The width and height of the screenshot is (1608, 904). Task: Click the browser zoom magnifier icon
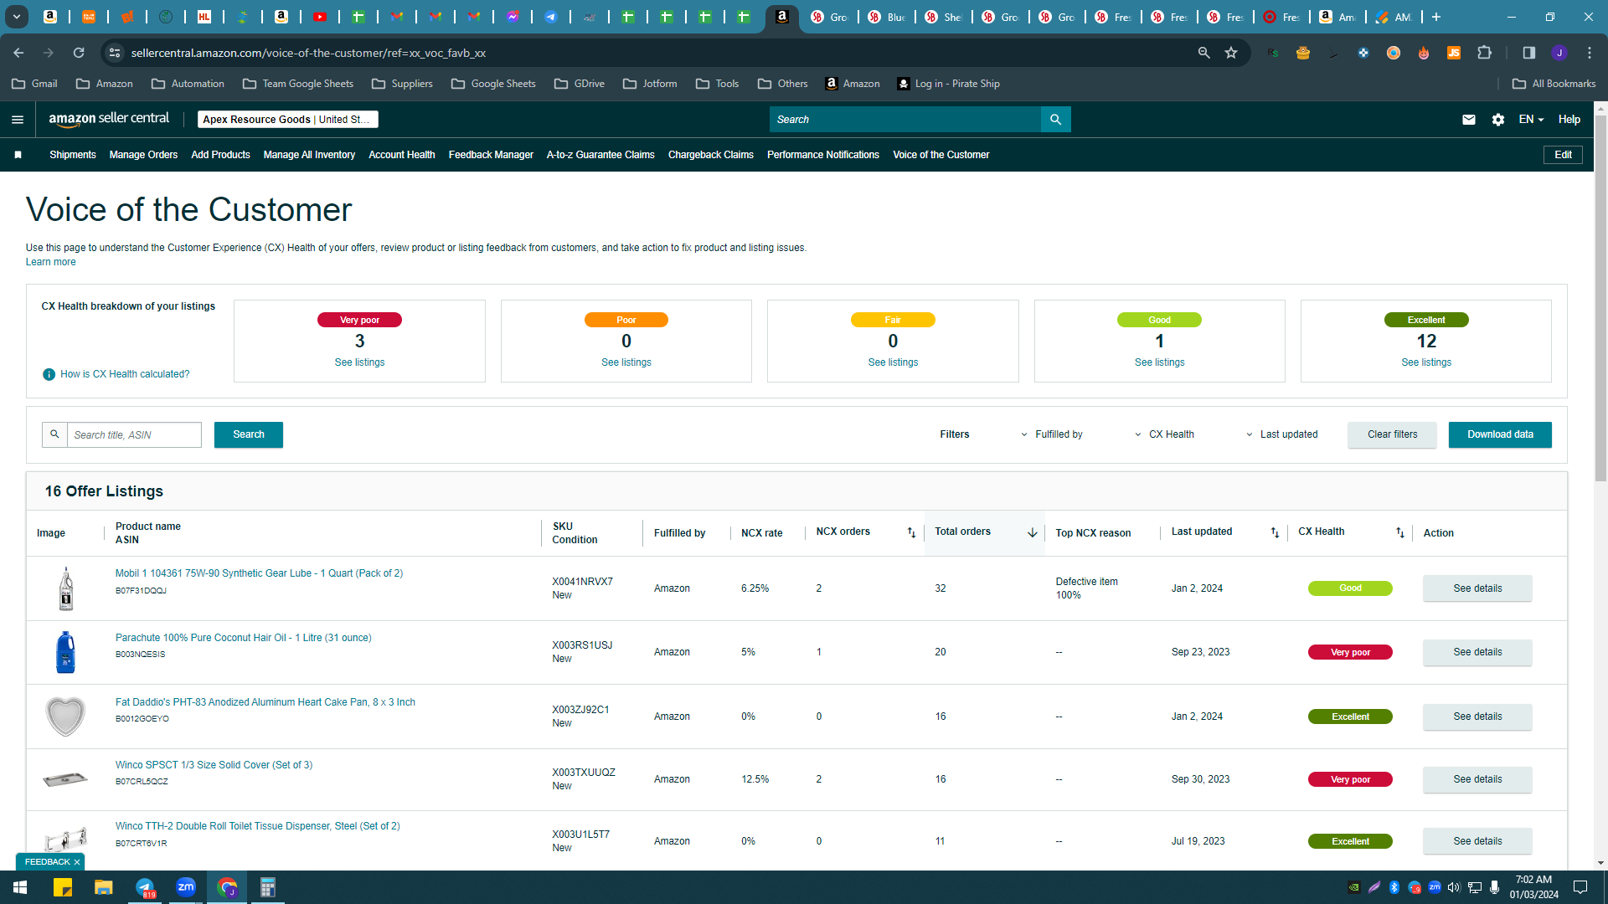pos(1203,53)
